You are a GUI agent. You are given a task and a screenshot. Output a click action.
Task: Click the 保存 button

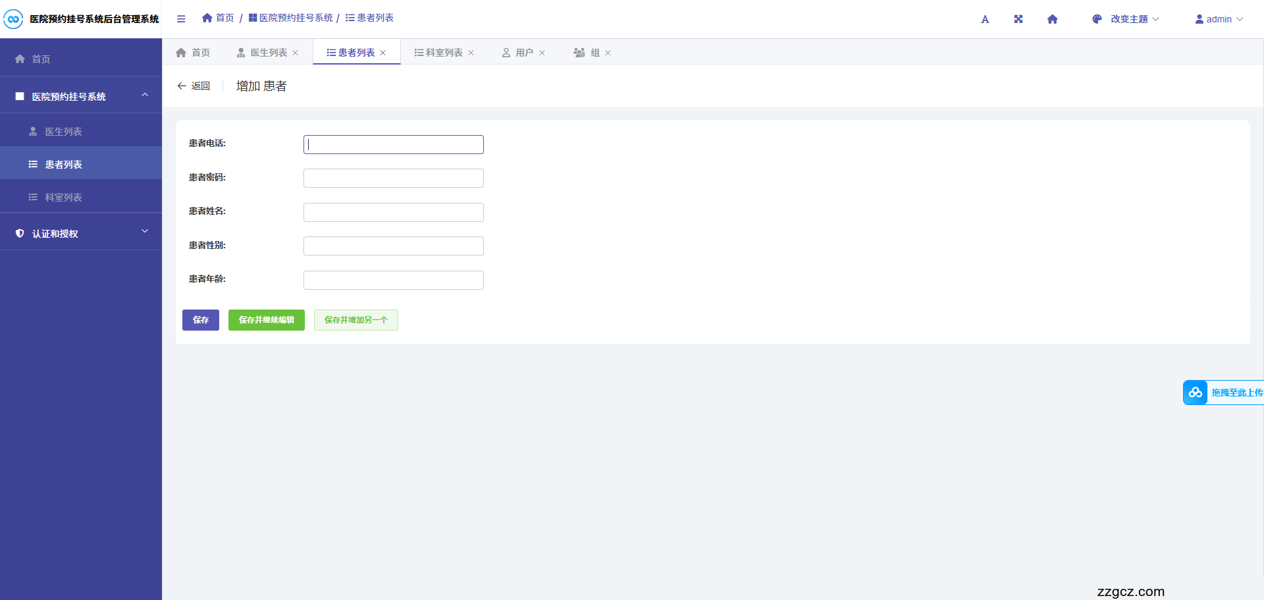pos(200,320)
